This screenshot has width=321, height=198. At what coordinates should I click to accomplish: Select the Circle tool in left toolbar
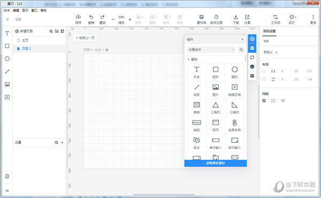[x=7, y=59]
